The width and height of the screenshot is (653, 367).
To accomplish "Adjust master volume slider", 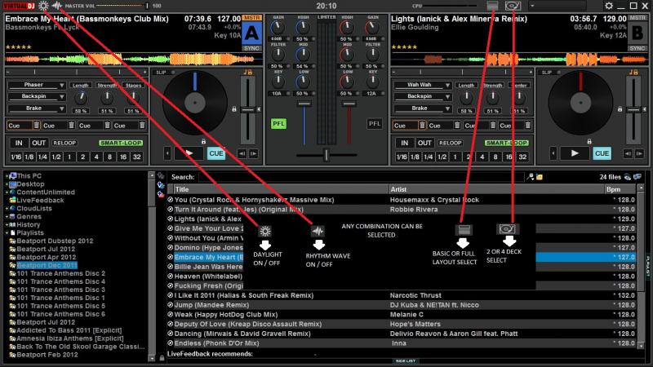I will point(122,6).
